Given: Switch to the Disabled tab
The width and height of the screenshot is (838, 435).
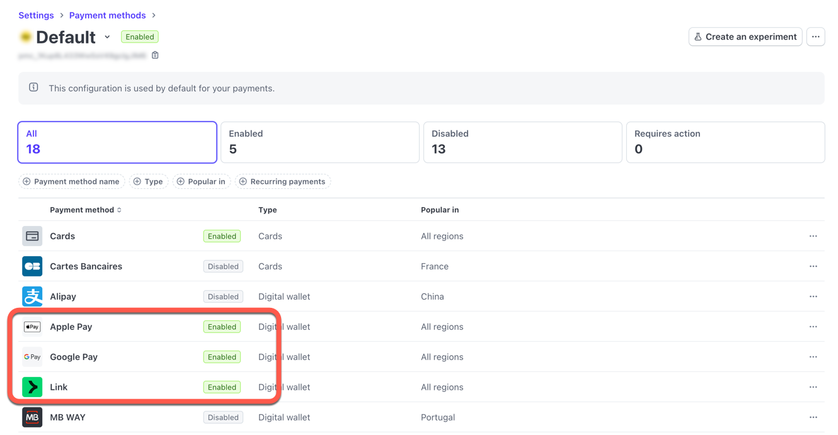Looking at the screenshot, I should point(522,142).
